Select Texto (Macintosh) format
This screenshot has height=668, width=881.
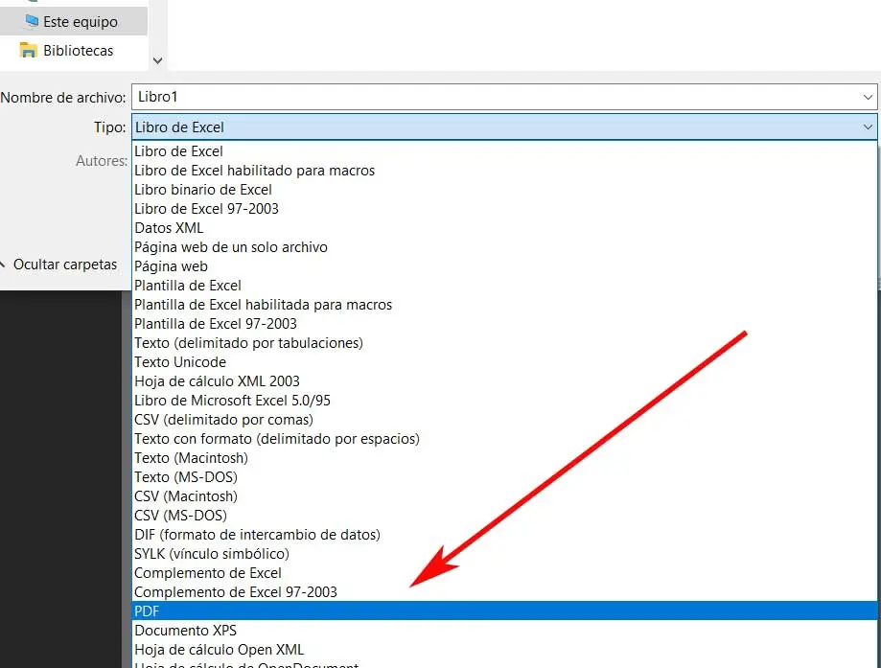(504, 458)
